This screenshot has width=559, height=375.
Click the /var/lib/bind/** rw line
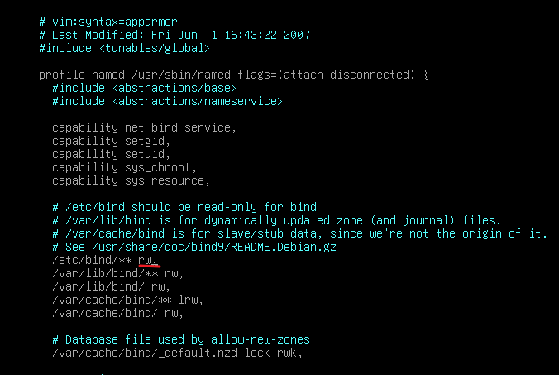coord(117,273)
